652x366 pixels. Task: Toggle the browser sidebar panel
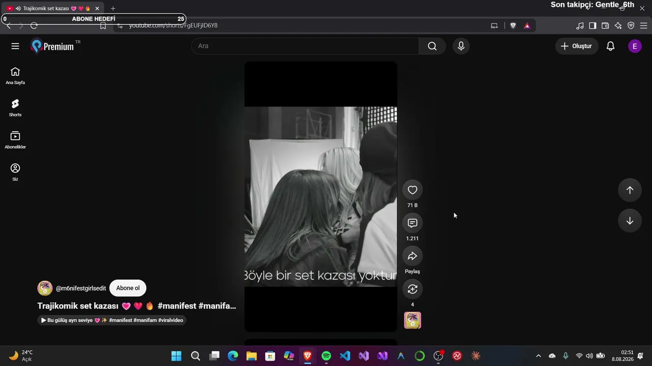592,25
